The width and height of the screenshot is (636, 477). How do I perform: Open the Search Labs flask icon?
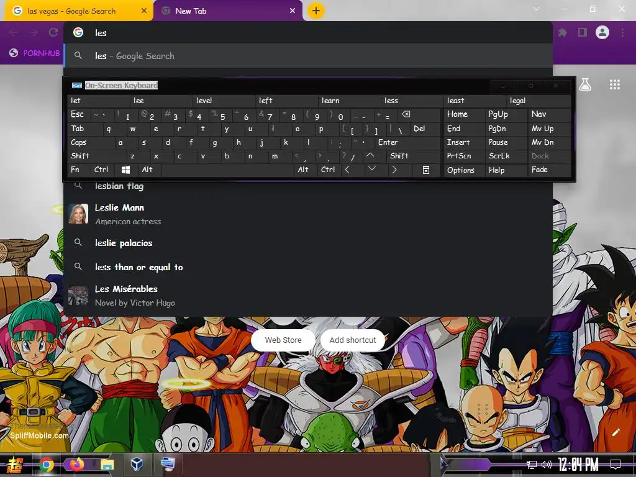(585, 84)
